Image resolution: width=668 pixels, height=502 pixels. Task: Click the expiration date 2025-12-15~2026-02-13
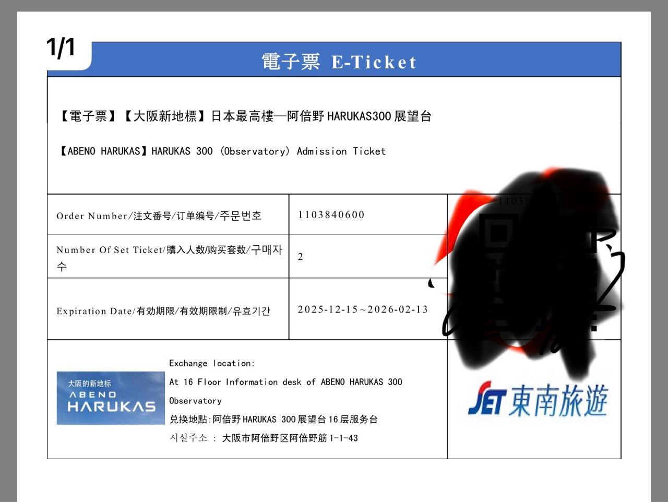363,309
